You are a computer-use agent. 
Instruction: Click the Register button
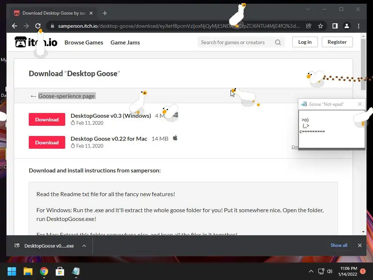[x=337, y=42]
